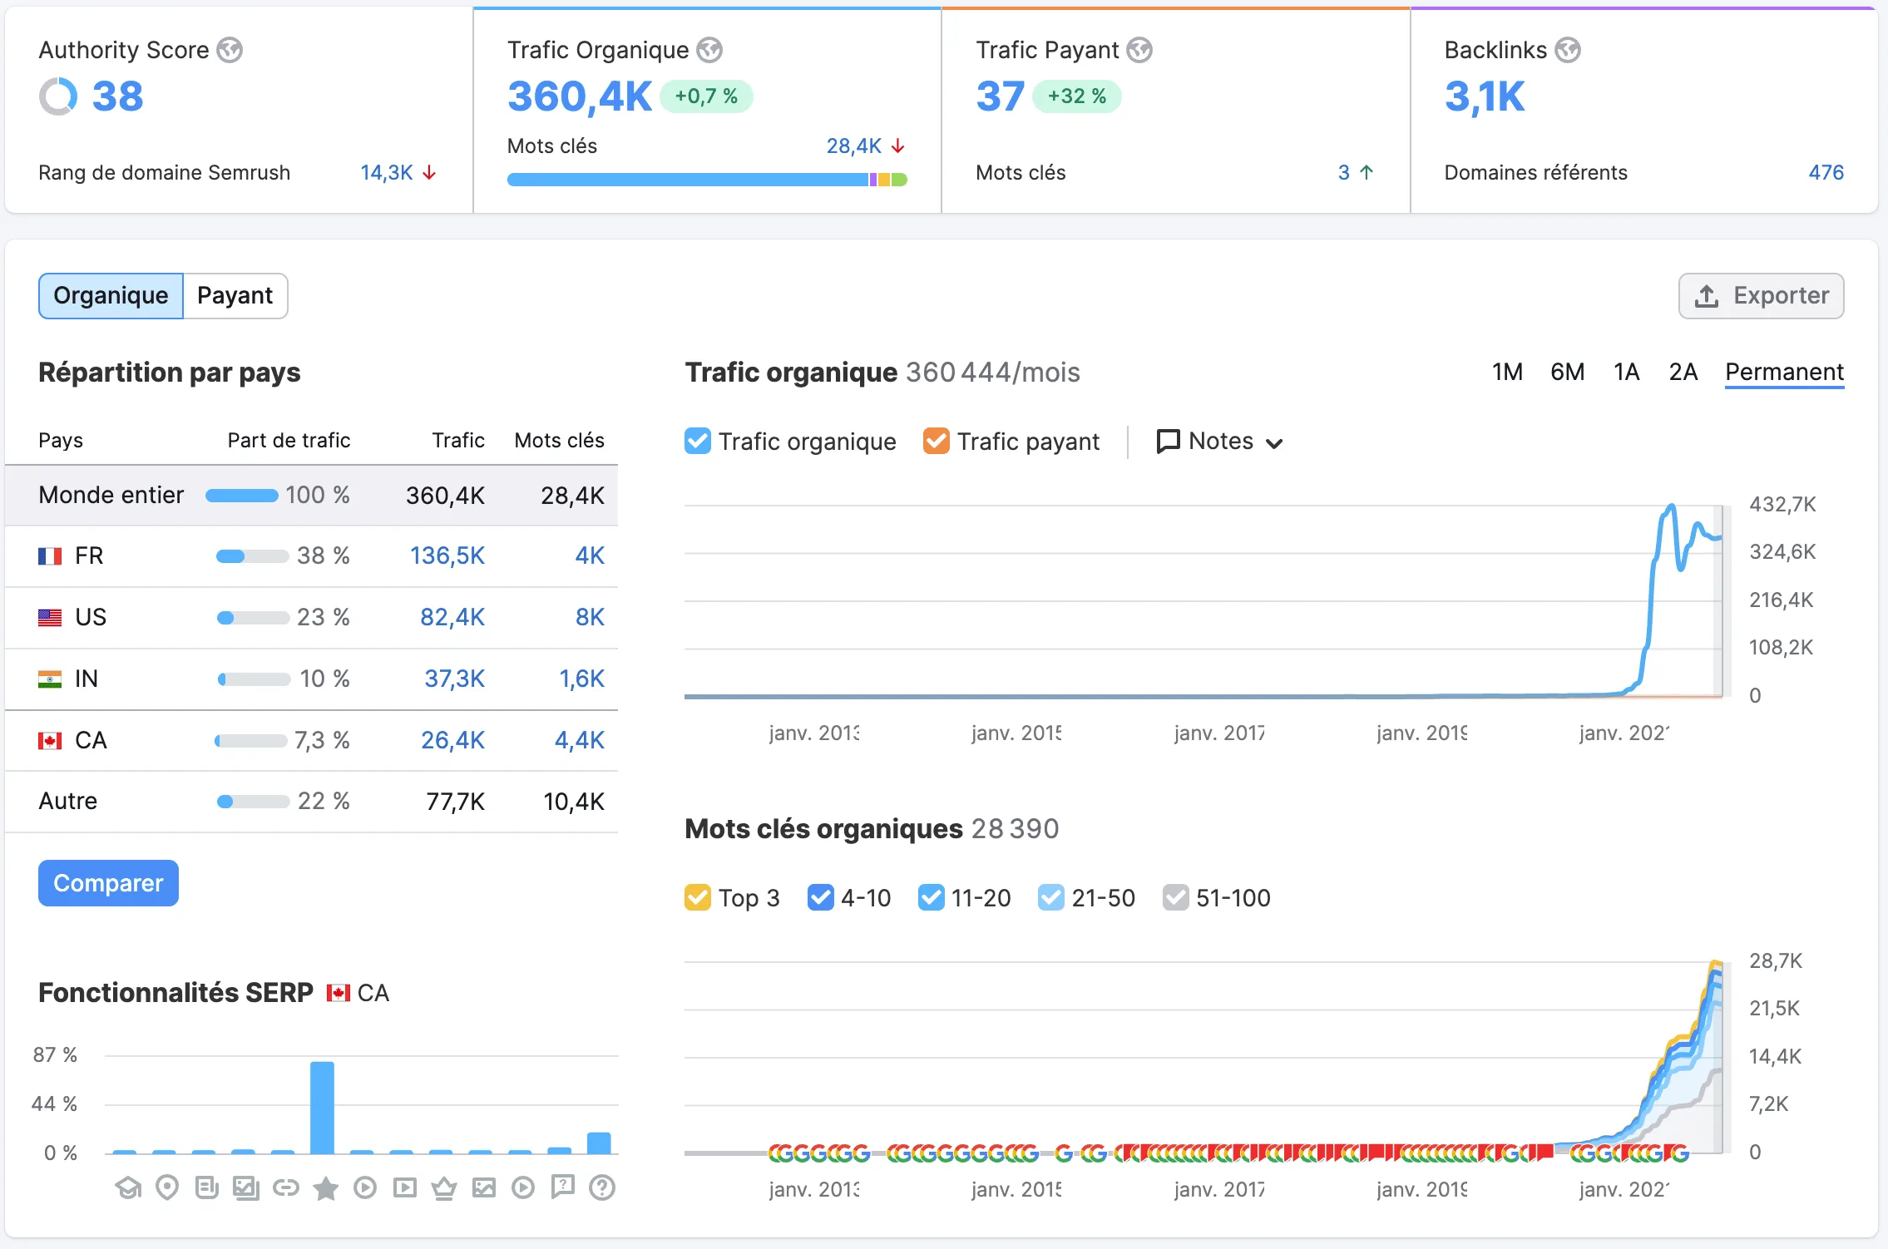Click the speech bubble question SERP icon
Image resolution: width=1888 pixels, height=1249 pixels.
tap(563, 1187)
